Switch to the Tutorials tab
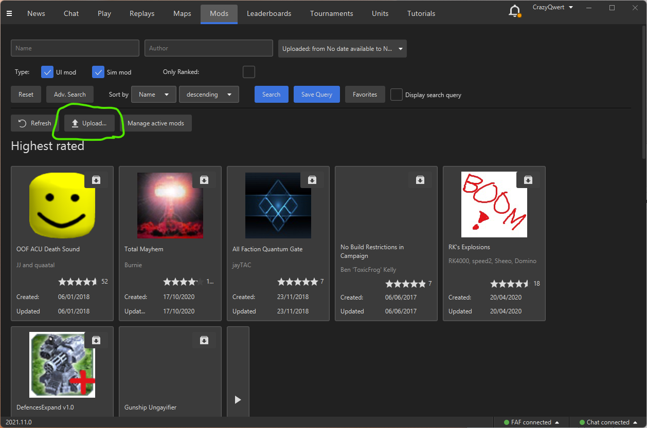The width and height of the screenshot is (647, 428). pyautogui.click(x=421, y=13)
